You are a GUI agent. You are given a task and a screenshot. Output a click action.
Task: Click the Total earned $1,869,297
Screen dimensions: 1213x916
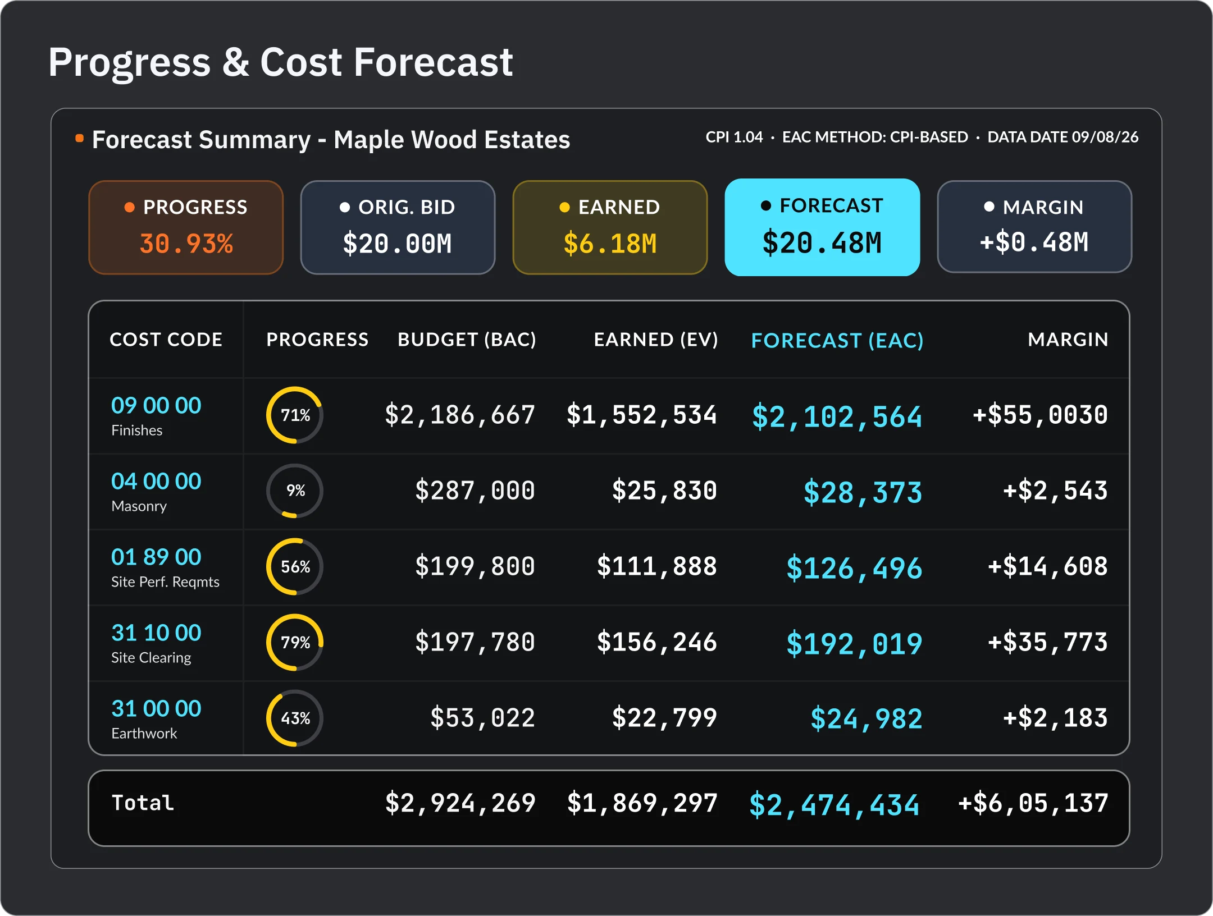(x=642, y=803)
